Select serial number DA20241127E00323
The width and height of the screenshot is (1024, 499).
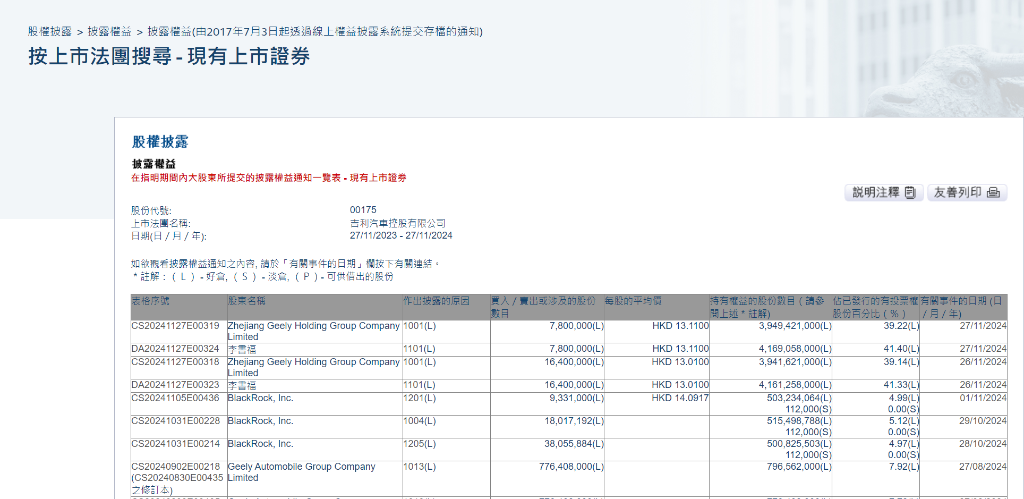point(175,385)
